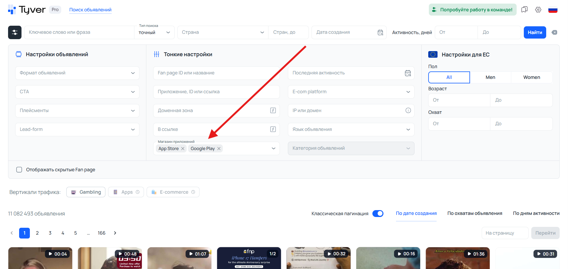Click the Facebook icon next to Доменная зона

[273, 110]
